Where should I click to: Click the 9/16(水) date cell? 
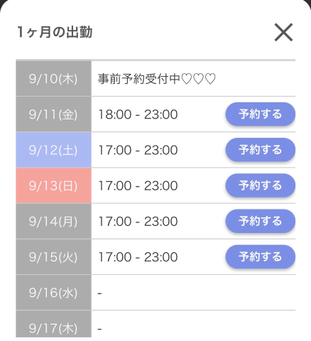tap(53, 293)
